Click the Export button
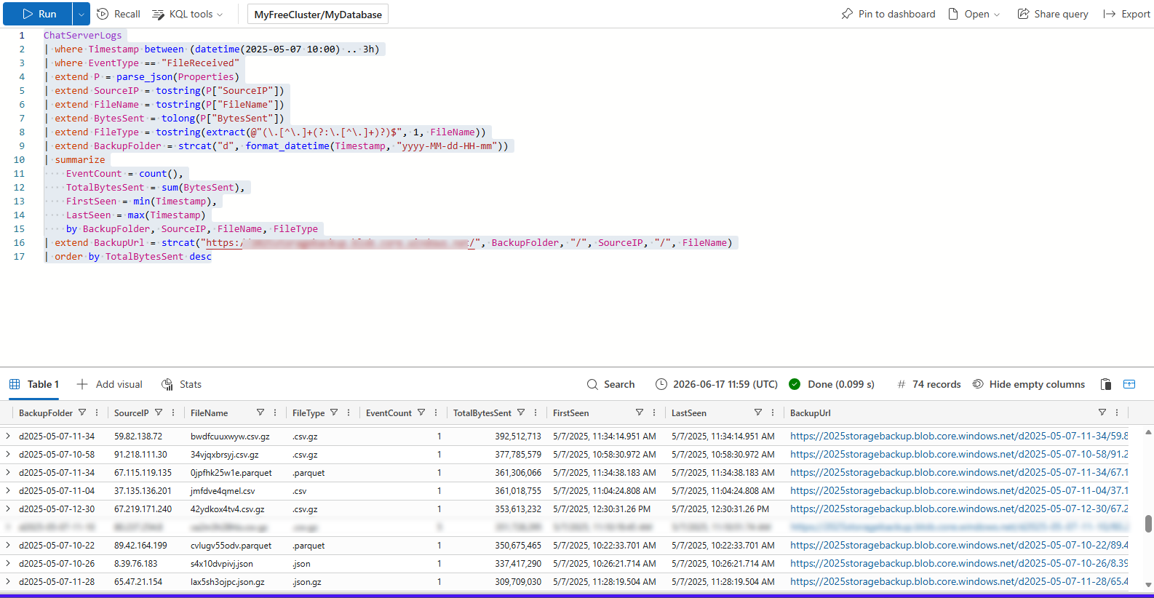The image size is (1154, 598). tap(1127, 14)
